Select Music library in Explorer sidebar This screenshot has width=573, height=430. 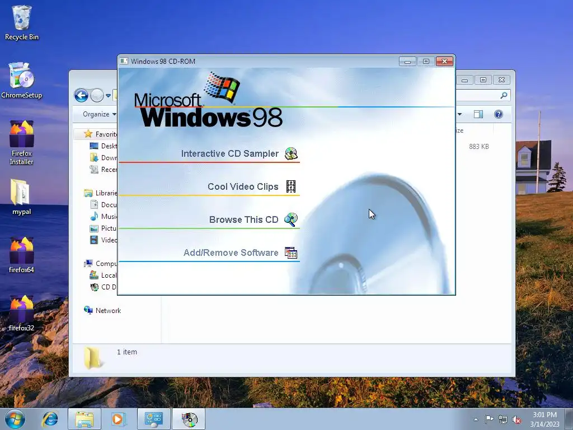coord(104,217)
